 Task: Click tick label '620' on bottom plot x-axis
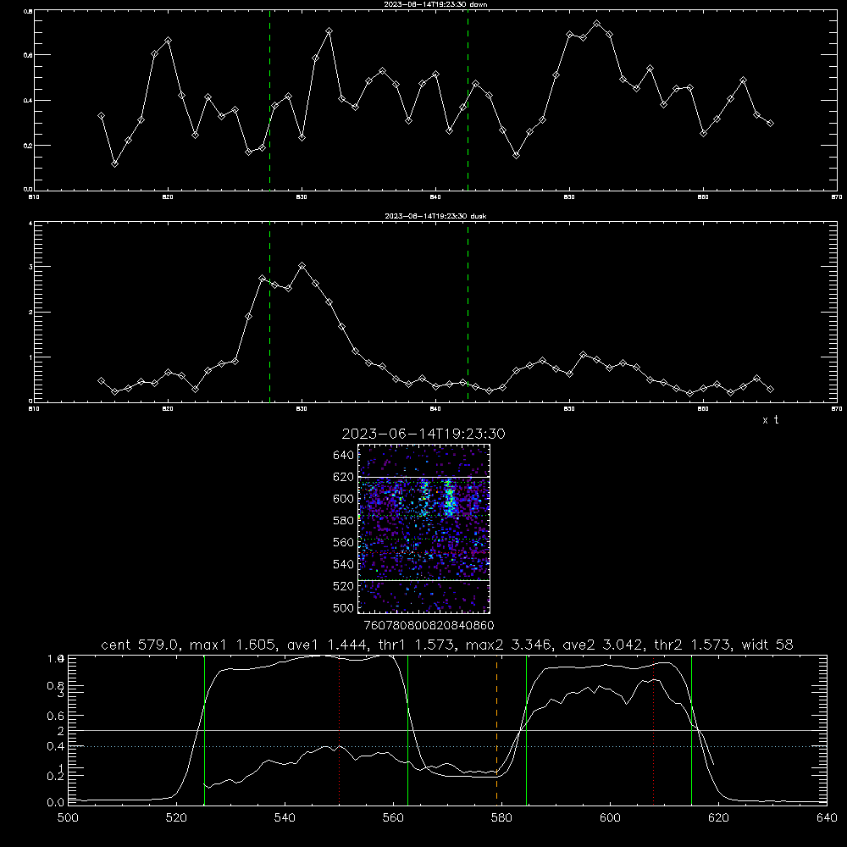point(718,818)
